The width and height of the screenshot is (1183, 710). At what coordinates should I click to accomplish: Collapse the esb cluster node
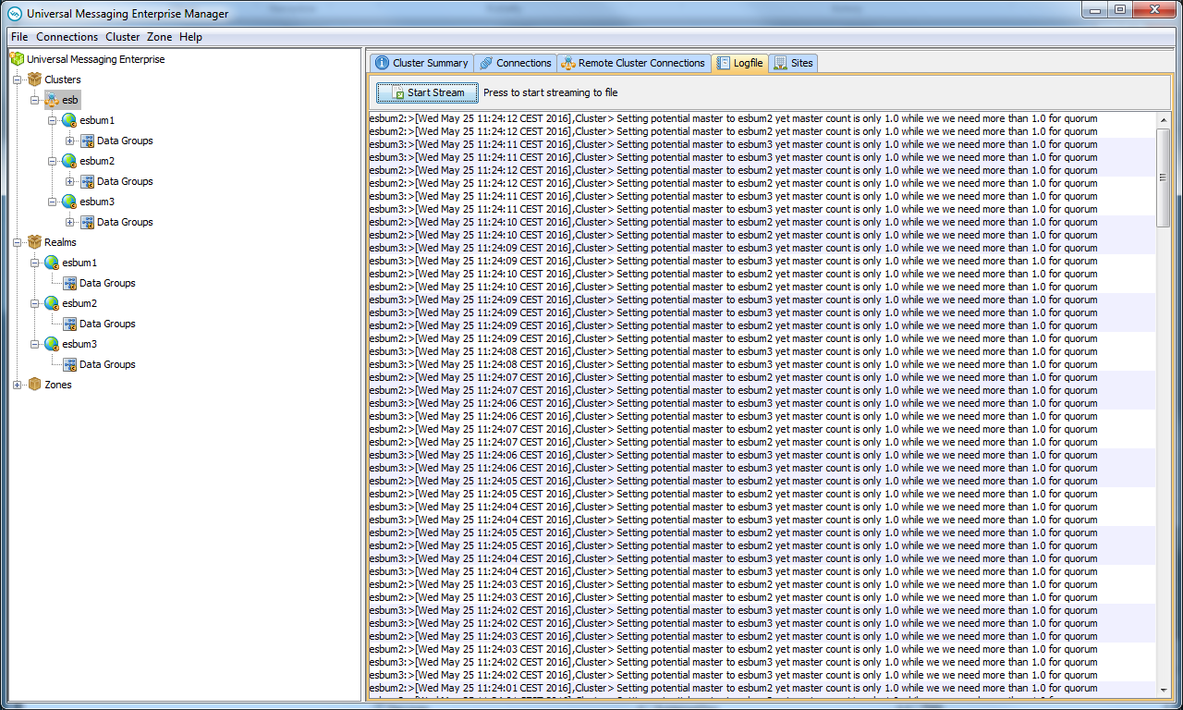pos(35,100)
